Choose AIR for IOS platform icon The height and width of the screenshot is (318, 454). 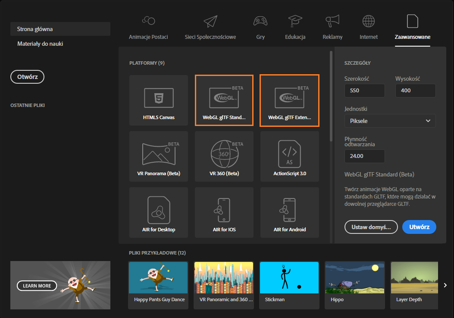[x=224, y=212]
